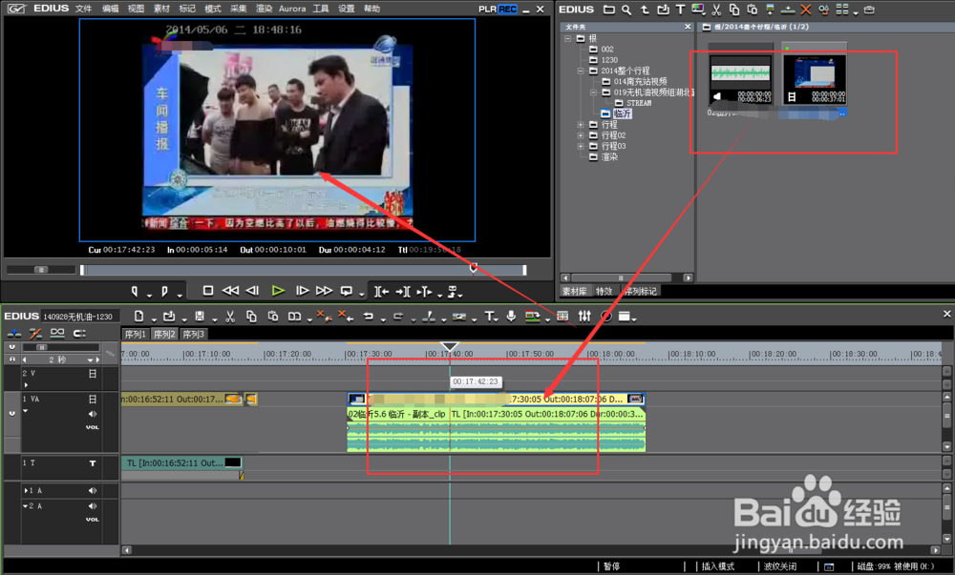Undo last action on timeline toolbar

(368, 316)
